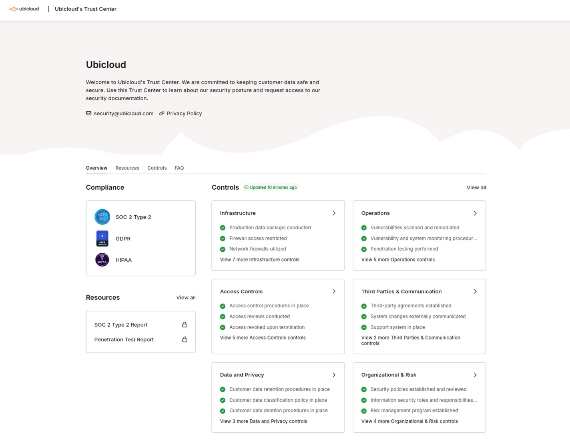
Task: Click the Operations card title
Action: [x=375, y=213]
